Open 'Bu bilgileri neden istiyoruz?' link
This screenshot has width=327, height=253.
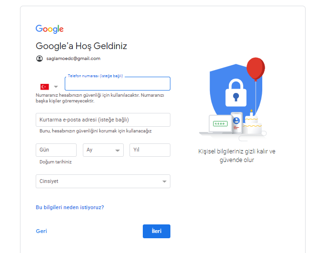(69, 207)
